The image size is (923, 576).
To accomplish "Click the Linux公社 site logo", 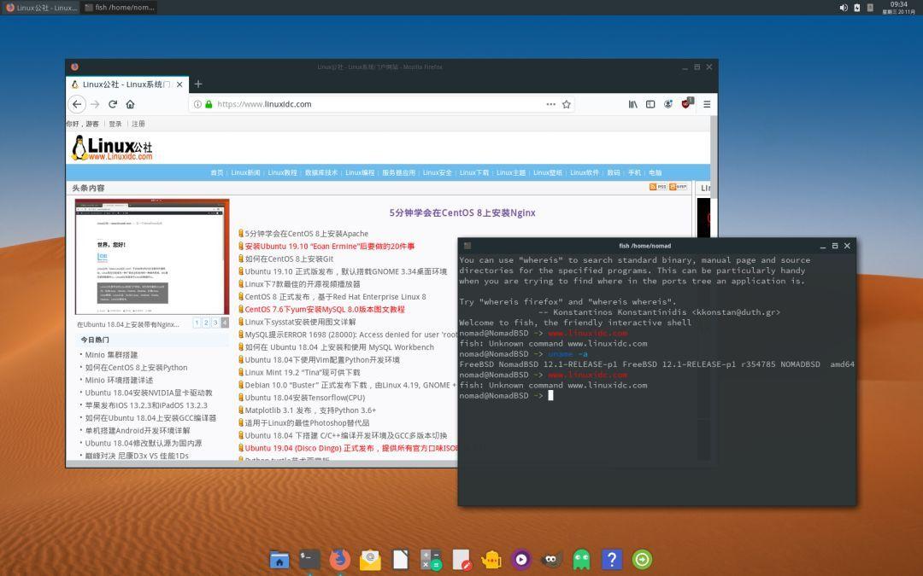I will pyautogui.click(x=112, y=148).
